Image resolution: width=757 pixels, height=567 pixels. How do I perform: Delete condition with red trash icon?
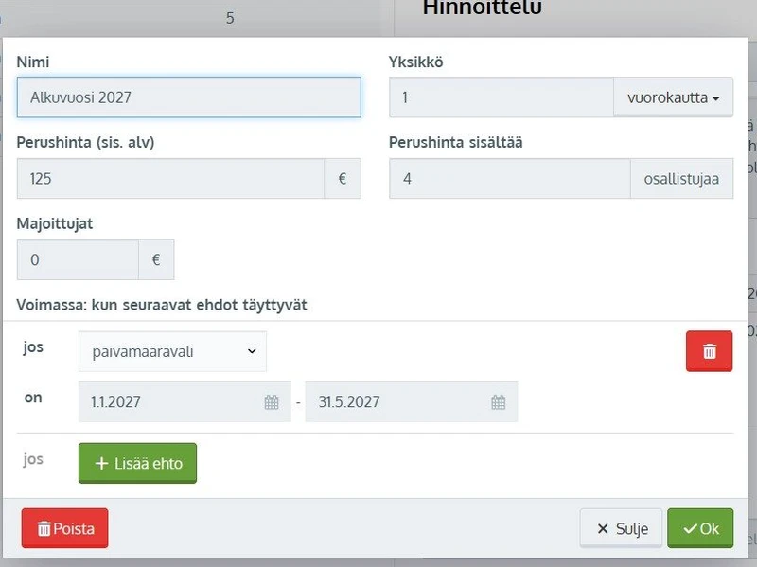click(709, 351)
